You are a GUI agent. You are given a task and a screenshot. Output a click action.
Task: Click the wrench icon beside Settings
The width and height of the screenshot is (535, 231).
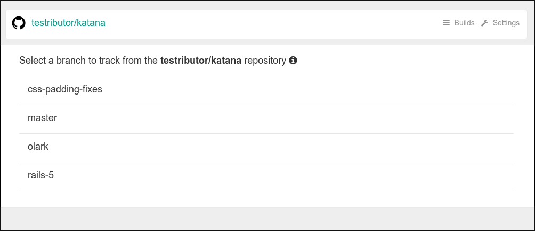point(484,23)
